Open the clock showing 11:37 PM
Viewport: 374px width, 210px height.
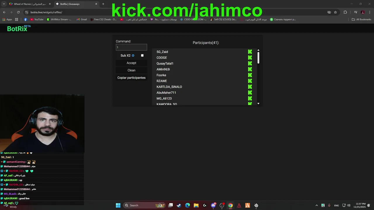click(x=359, y=205)
